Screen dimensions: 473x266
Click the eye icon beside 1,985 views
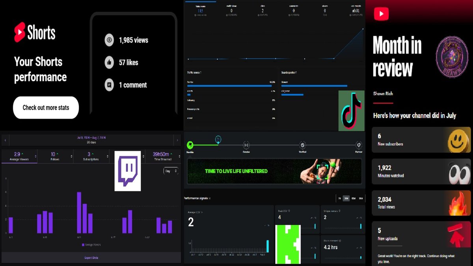pos(109,40)
